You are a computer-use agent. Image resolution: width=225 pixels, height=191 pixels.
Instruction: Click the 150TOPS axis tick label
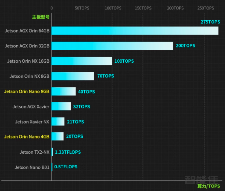click(x=143, y=8)
